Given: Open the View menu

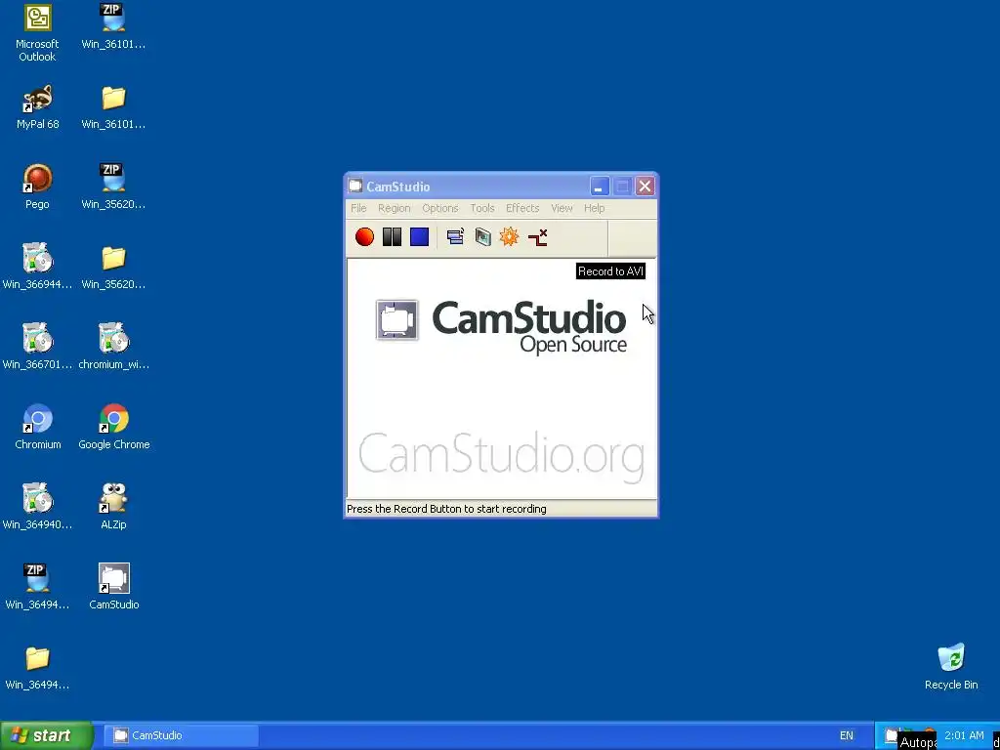Looking at the screenshot, I should pyautogui.click(x=562, y=209).
